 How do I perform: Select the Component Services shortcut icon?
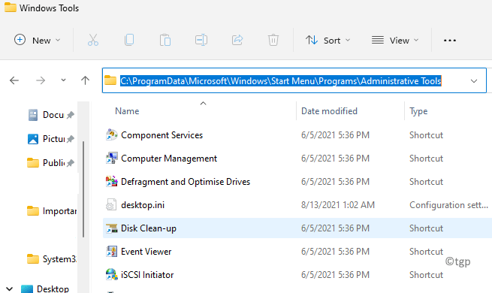111,135
